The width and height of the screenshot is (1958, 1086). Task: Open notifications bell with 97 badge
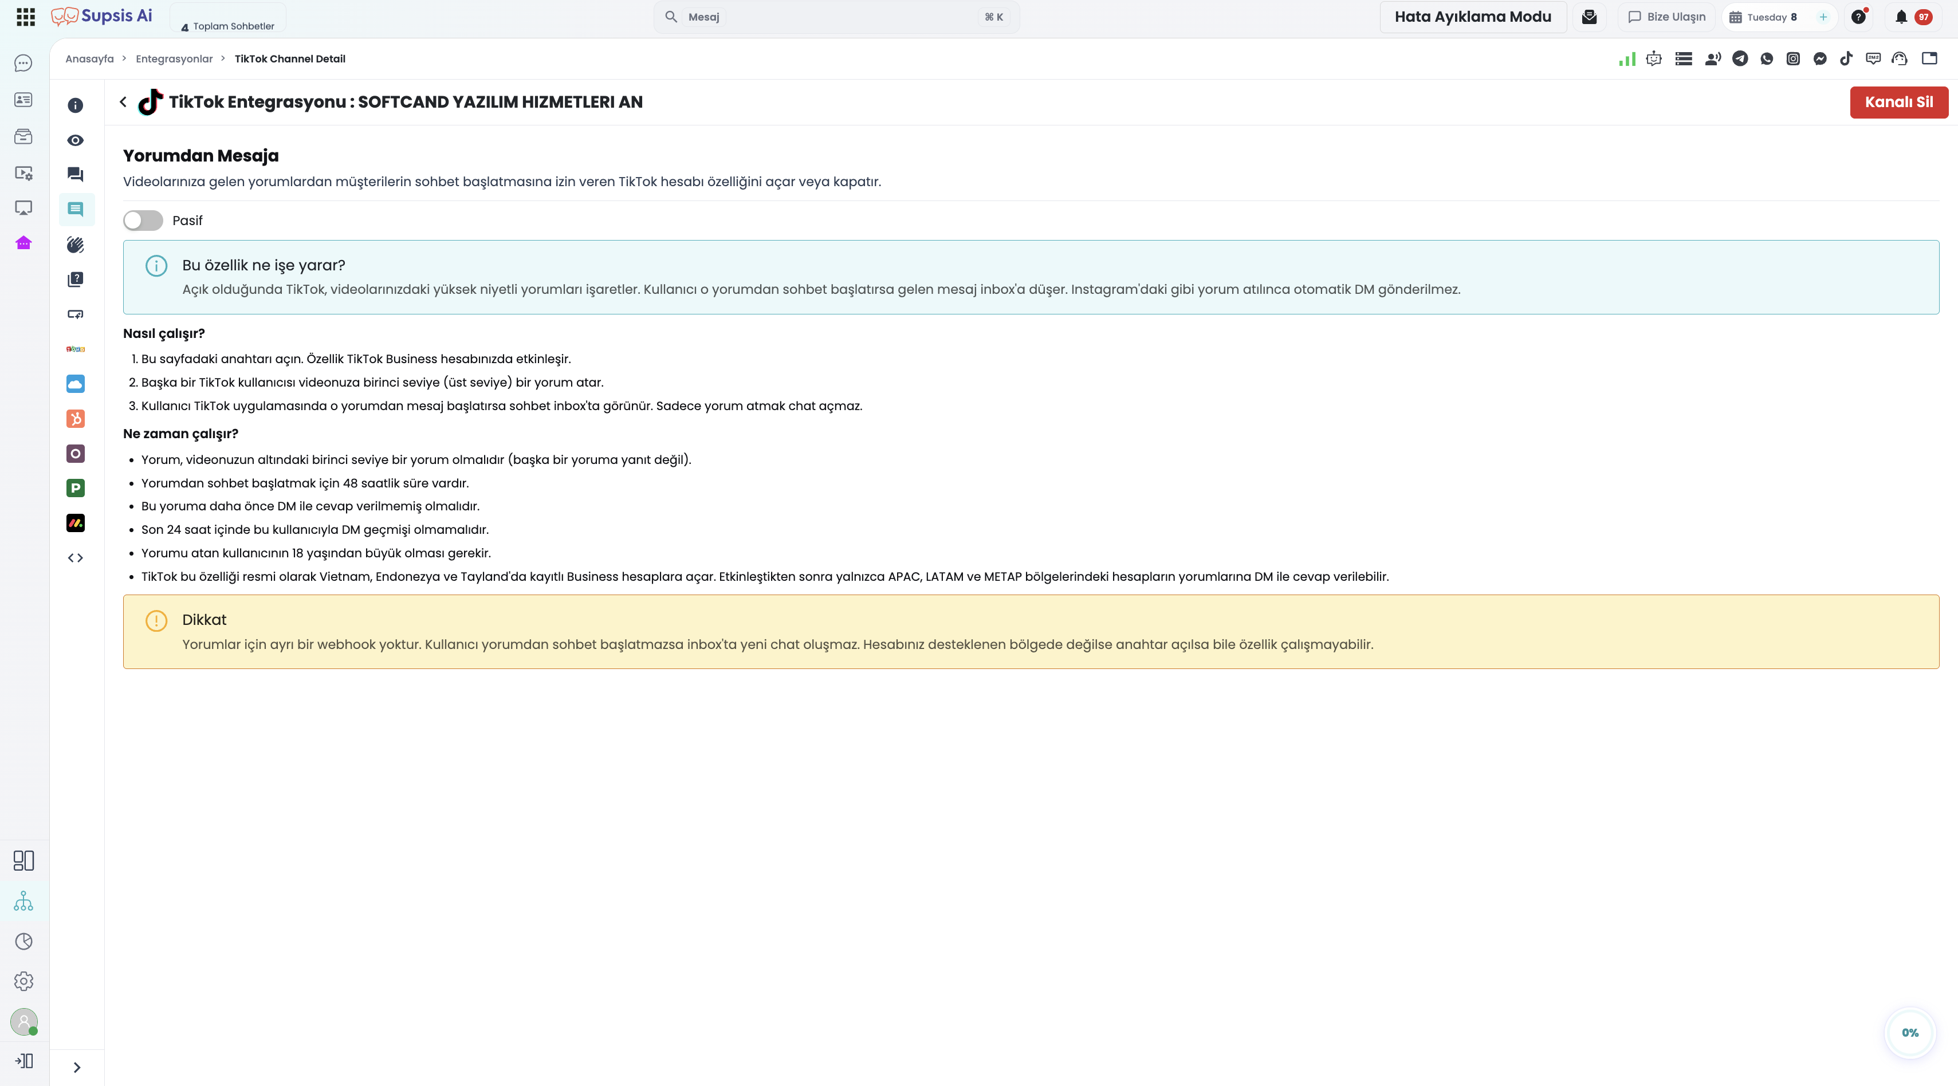point(1912,17)
